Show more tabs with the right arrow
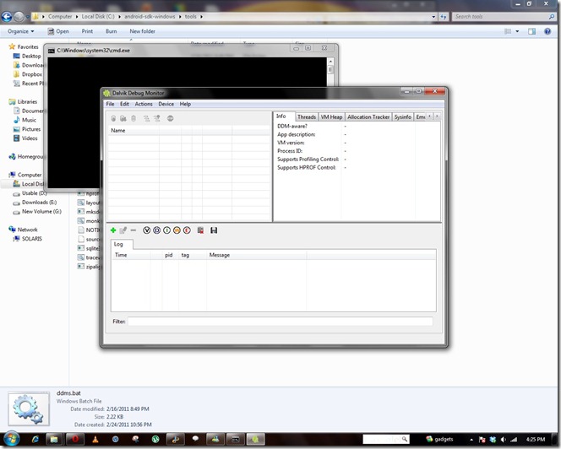This screenshot has height=449, width=561. pos(437,116)
